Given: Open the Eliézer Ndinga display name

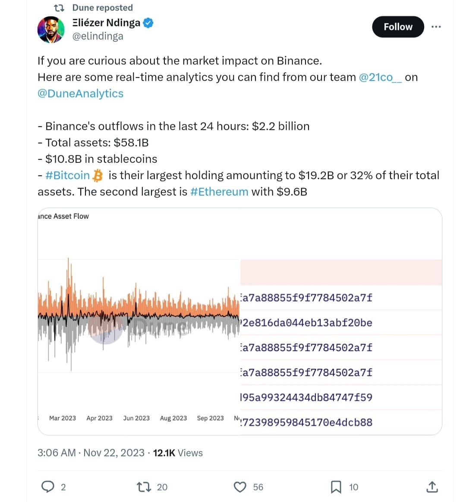Looking at the screenshot, I should pos(106,23).
